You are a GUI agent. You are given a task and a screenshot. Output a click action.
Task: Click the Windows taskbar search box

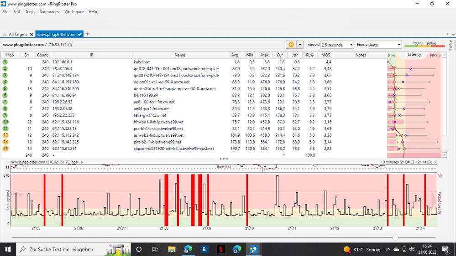[x=74, y=249]
